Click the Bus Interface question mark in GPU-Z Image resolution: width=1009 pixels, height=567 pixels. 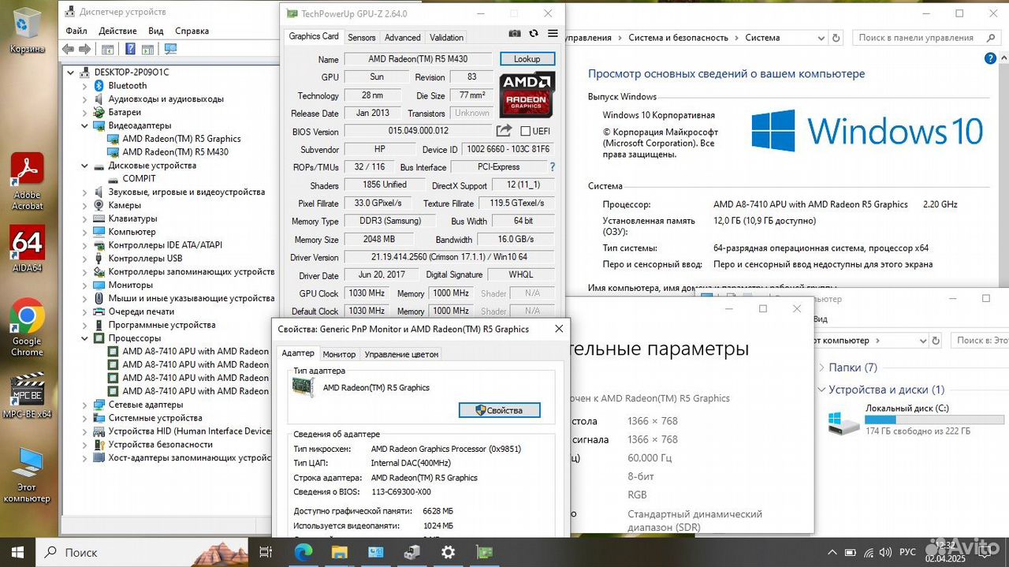(x=552, y=167)
